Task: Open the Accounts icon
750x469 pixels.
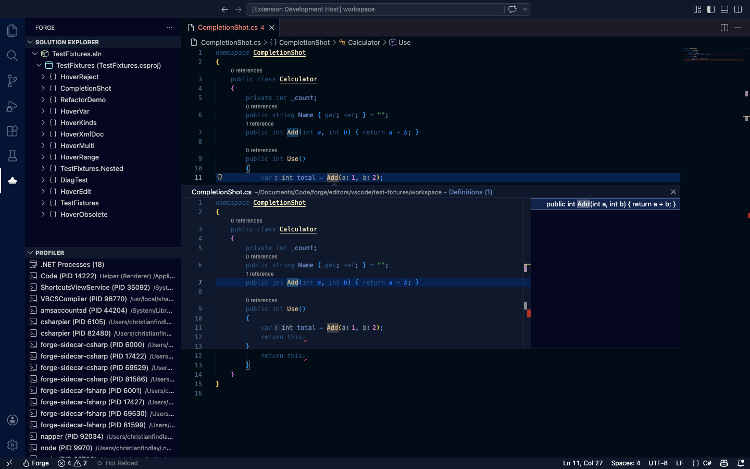Action: [12, 420]
